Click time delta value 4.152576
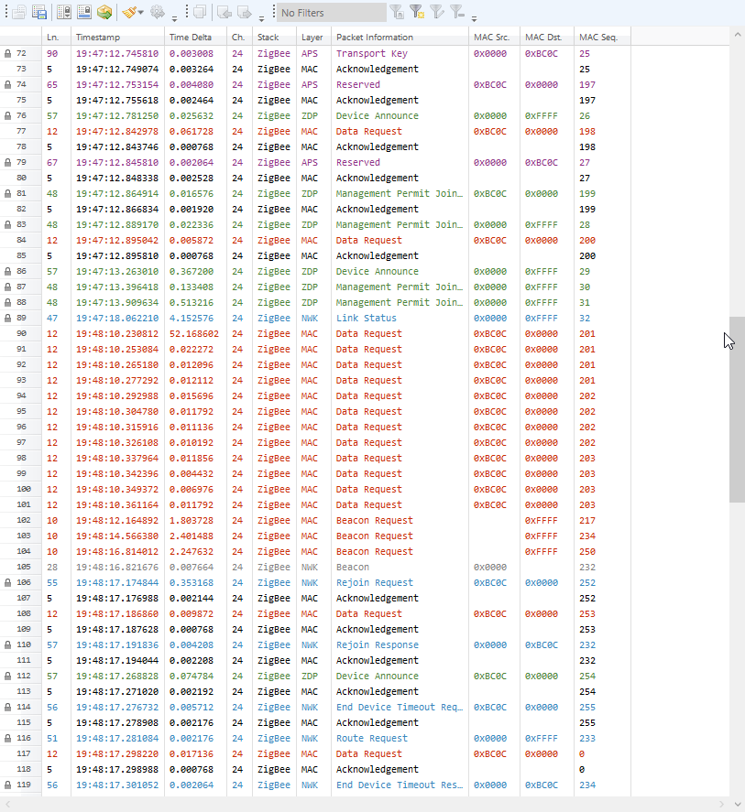 tap(192, 318)
